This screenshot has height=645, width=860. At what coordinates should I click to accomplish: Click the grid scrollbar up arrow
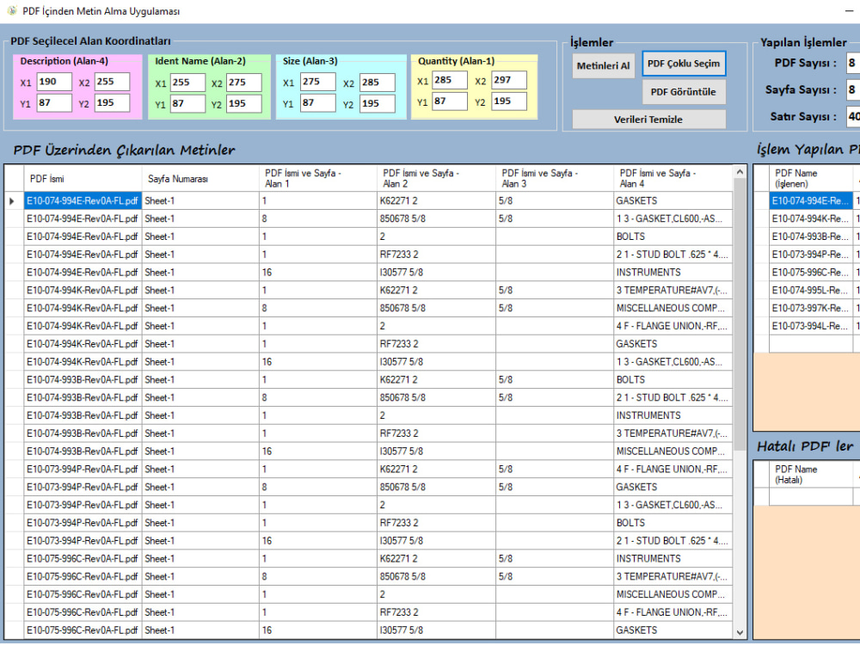tap(739, 170)
